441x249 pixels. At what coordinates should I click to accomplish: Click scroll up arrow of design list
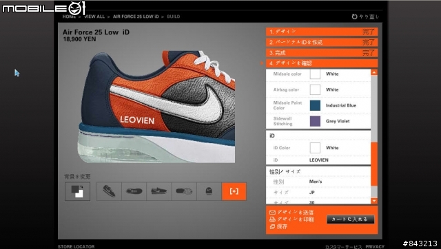pos(374,72)
